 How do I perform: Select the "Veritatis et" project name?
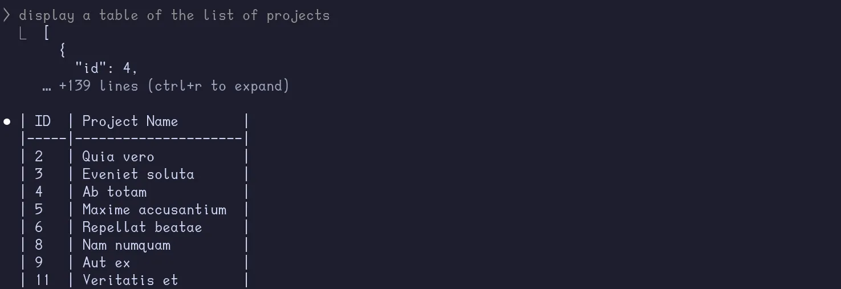click(130, 280)
